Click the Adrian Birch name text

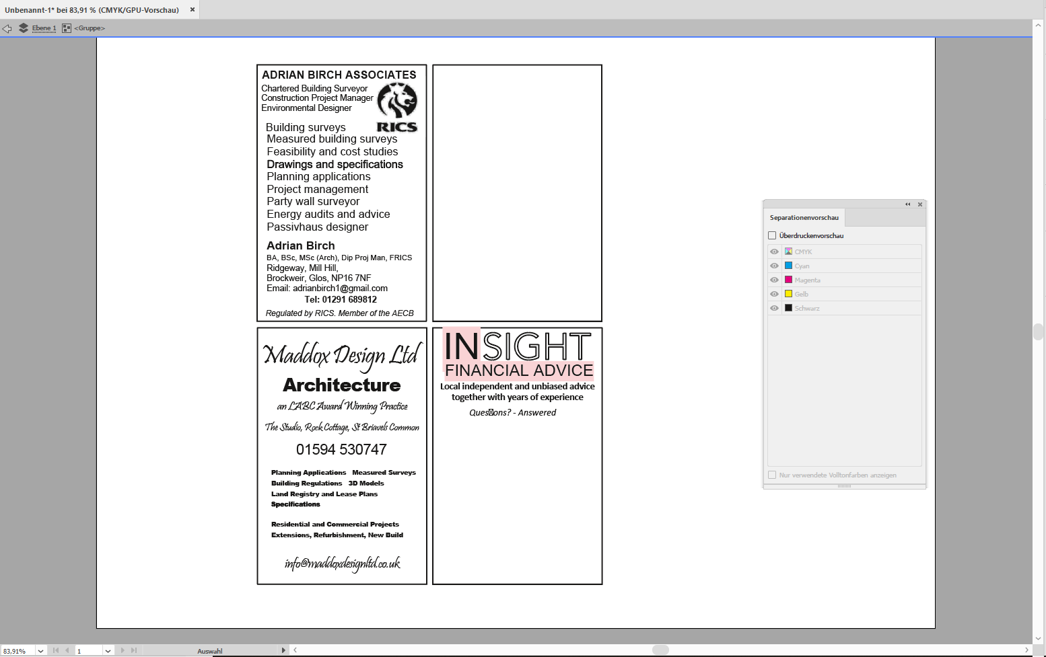point(301,246)
